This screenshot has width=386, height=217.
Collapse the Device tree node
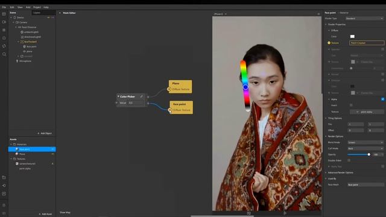tap(11, 17)
